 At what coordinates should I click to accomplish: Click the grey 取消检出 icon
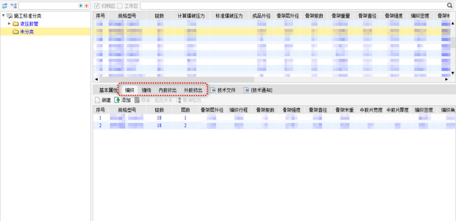pyautogui.click(x=178, y=100)
